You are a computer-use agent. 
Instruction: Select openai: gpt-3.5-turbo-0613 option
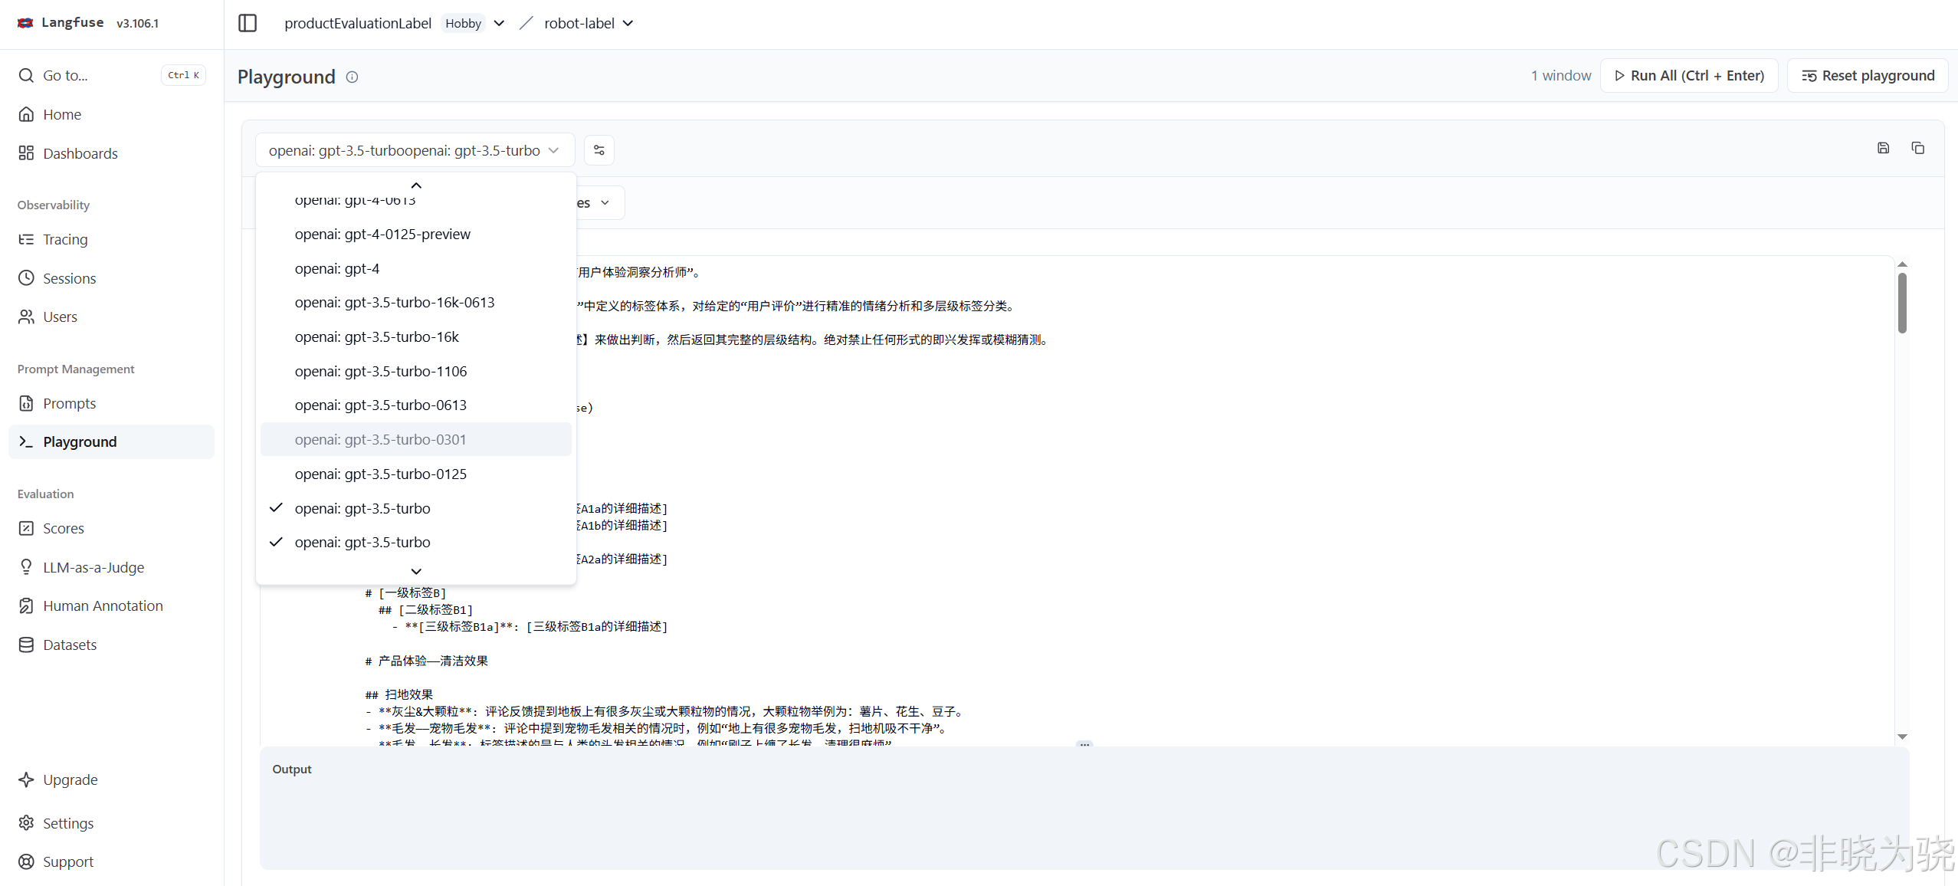[416, 405]
